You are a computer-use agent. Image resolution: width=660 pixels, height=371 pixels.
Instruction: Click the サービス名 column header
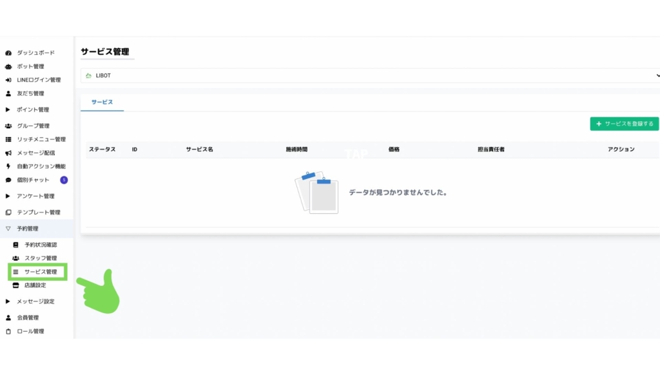coord(199,149)
